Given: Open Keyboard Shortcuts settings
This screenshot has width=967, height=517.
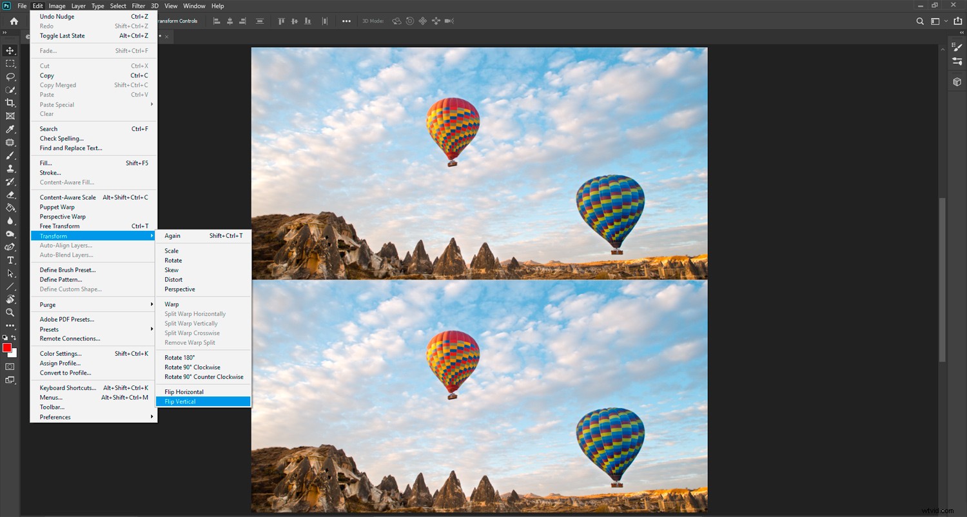Looking at the screenshot, I should coord(68,387).
